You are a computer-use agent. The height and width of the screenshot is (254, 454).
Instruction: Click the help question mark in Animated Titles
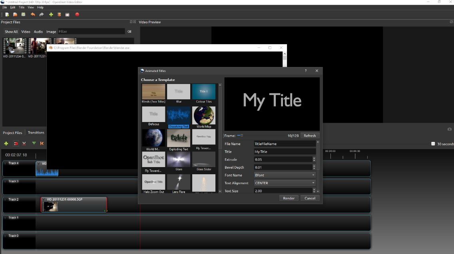pos(306,71)
